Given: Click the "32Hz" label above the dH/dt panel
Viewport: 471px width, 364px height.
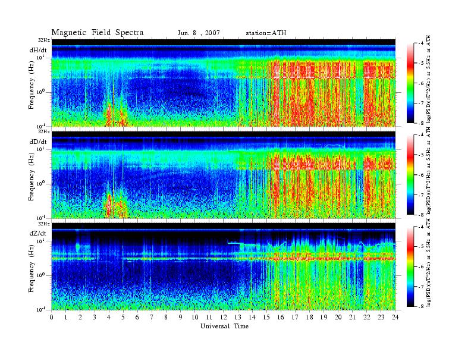Looking at the screenshot, I should click(44, 40).
